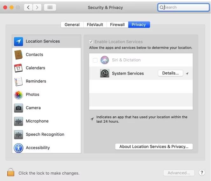Open the Contacts address book icon

point(18,55)
